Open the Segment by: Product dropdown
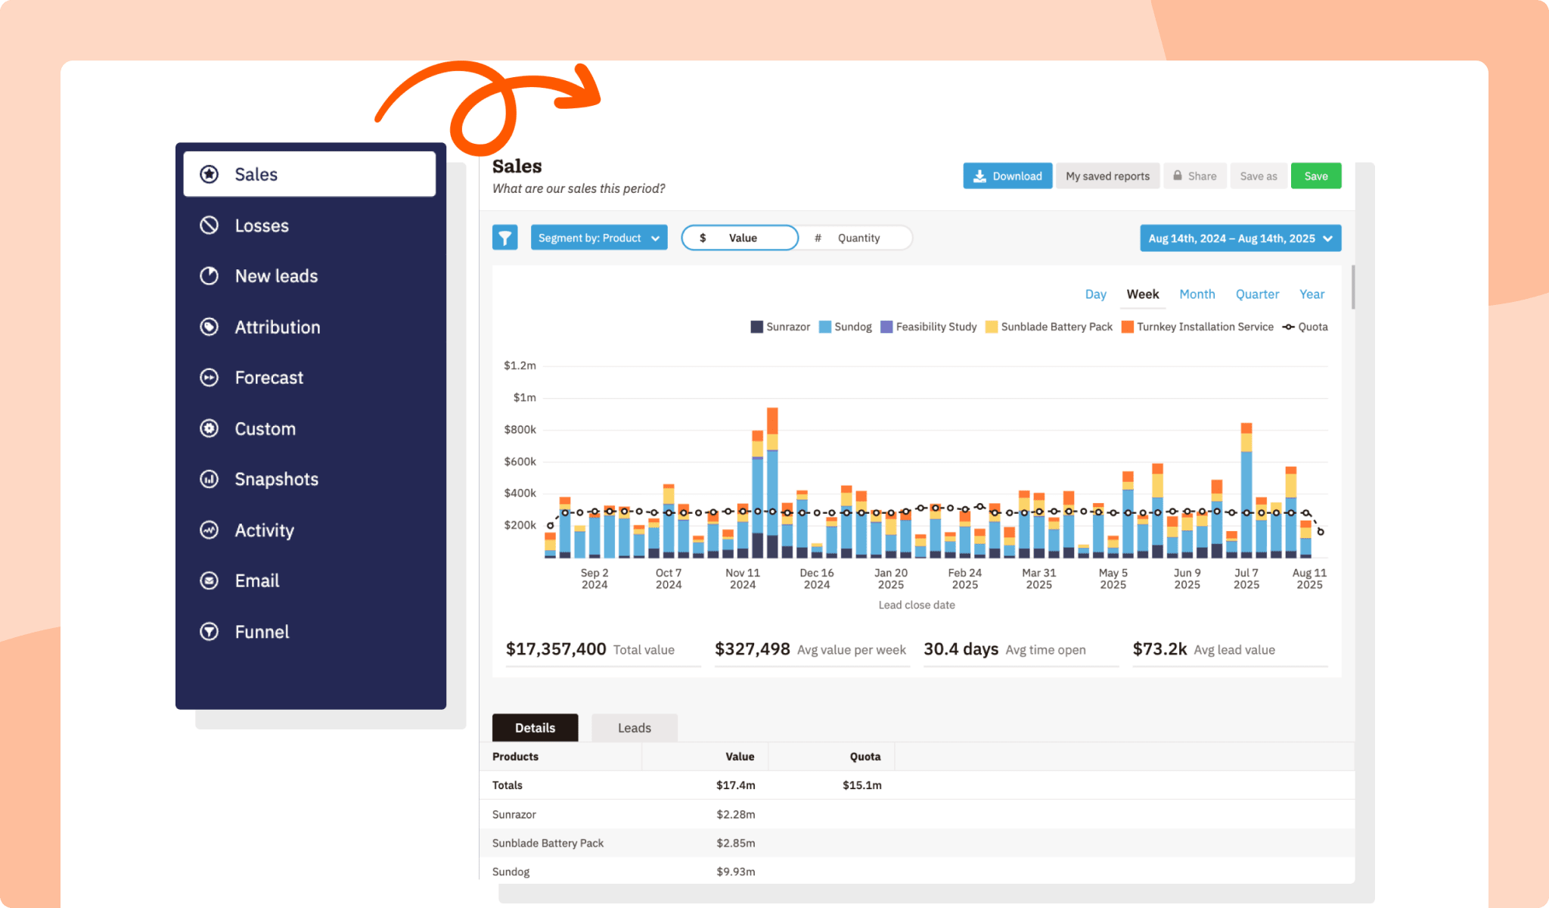The height and width of the screenshot is (908, 1549). pyautogui.click(x=599, y=237)
